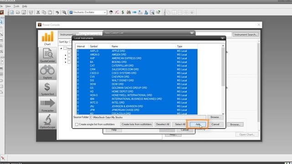Image resolution: width=292 pixels, height=164 pixels.
Task: Click the Copy toolbar icon
Action: pos(44,12)
